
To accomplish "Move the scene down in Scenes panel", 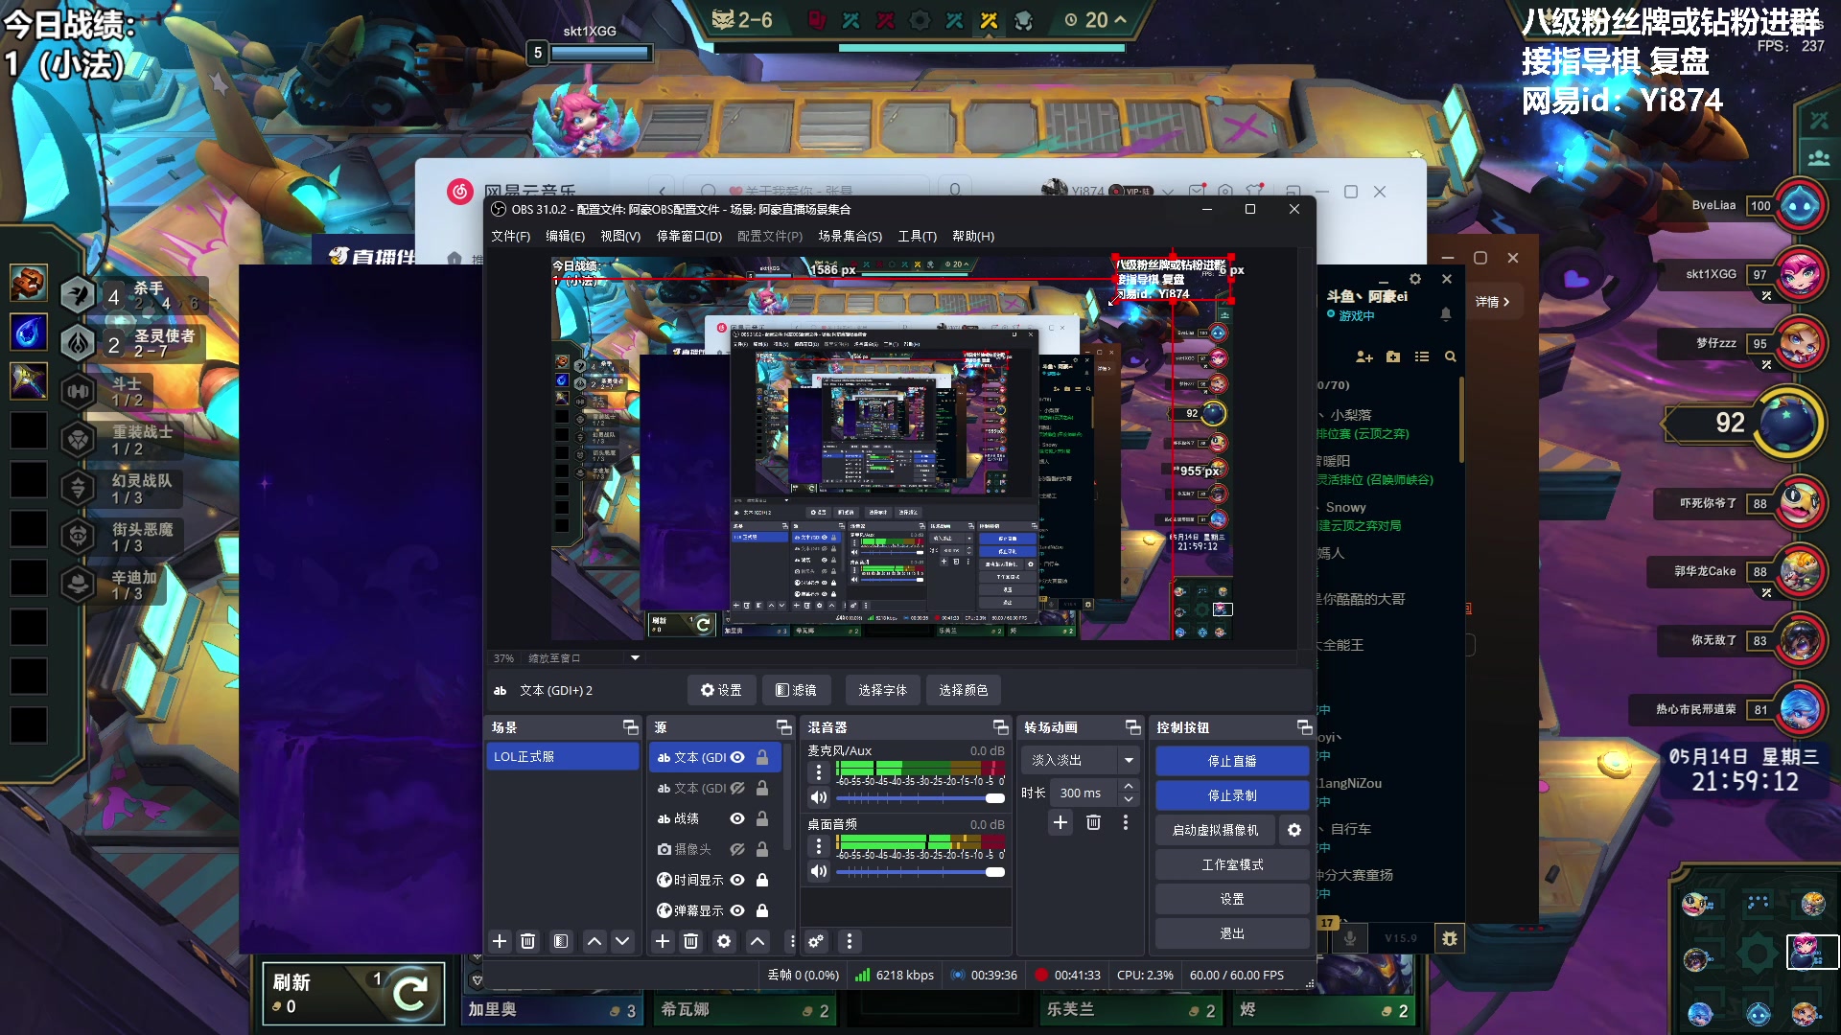I will 622,941.
